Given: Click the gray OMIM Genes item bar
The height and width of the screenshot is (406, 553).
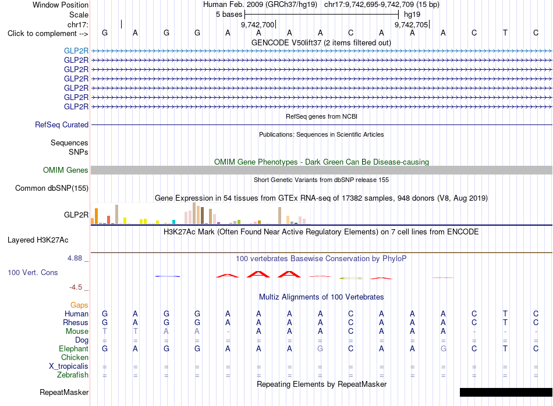Looking at the screenshot, I should (x=321, y=170).
